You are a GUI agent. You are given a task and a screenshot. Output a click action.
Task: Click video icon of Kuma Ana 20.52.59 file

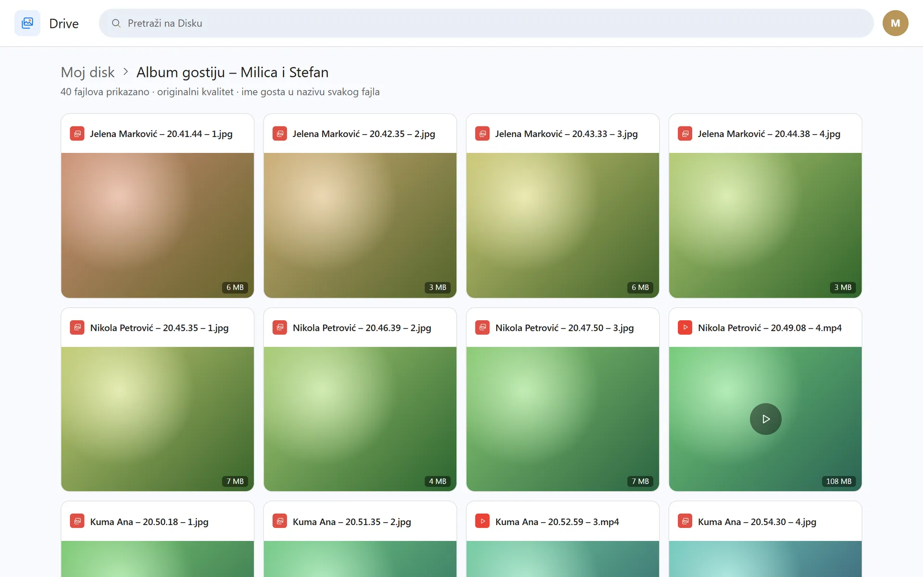[x=482, y=521]
